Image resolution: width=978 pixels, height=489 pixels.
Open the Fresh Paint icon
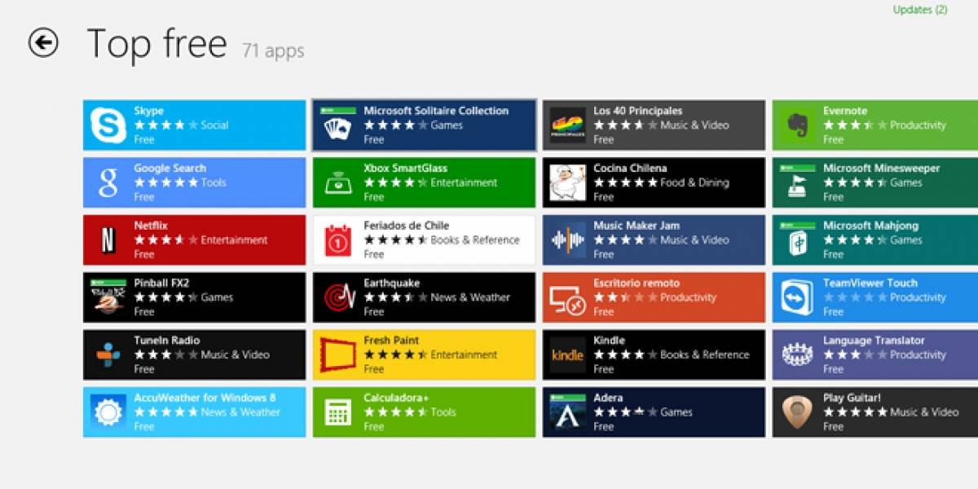coord(337,355)
